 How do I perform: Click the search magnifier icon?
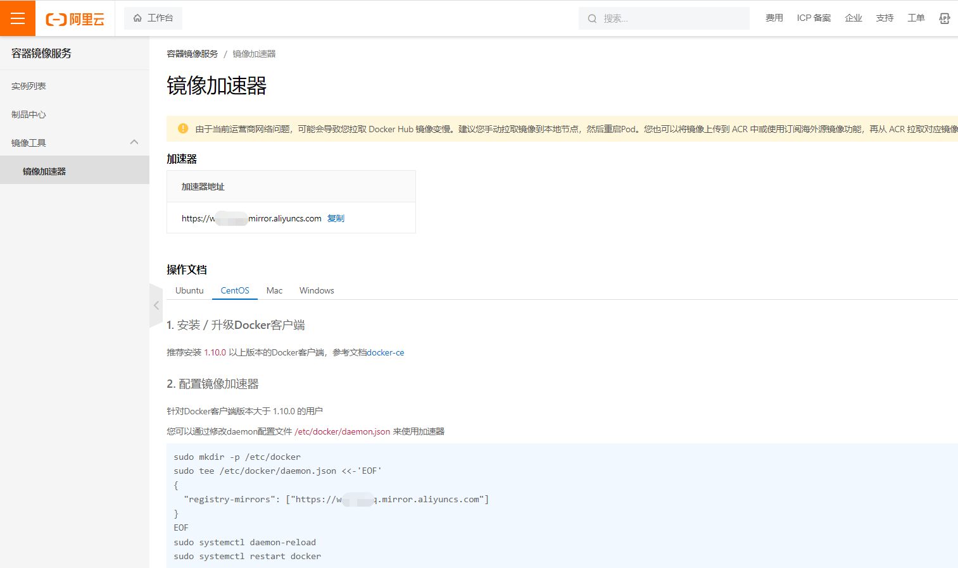[592, 19]
